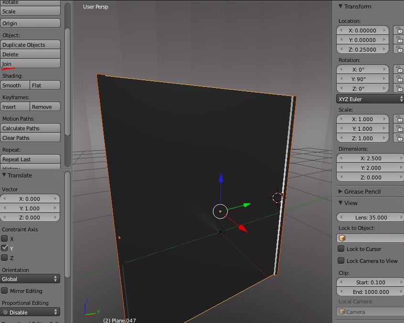Image resolution: width=404 pixels, height=323 pixels.
Task: Click the blue Z axis manipulator arrow
Action: 221,178
